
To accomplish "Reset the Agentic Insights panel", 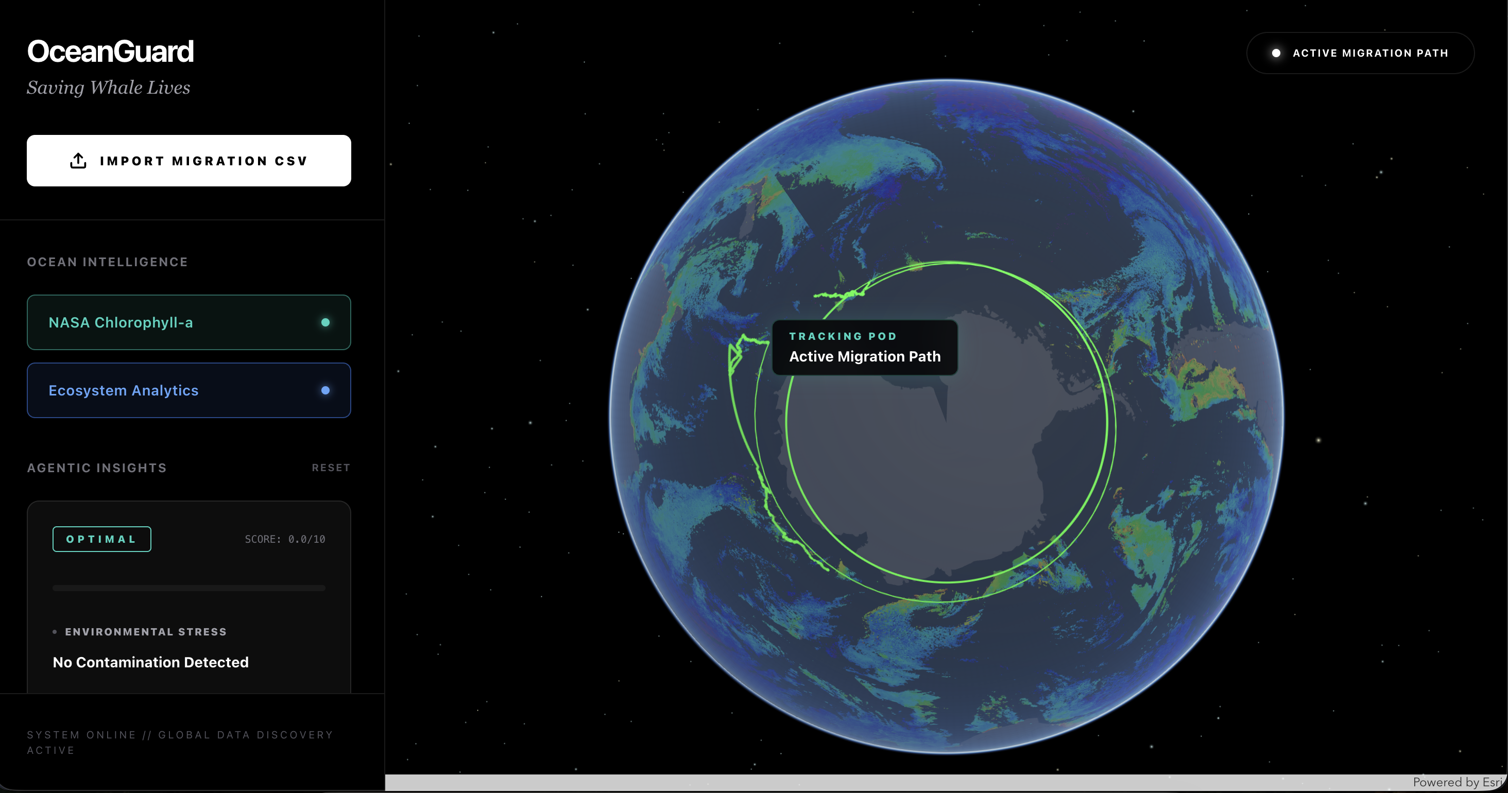I will [331, 468].
